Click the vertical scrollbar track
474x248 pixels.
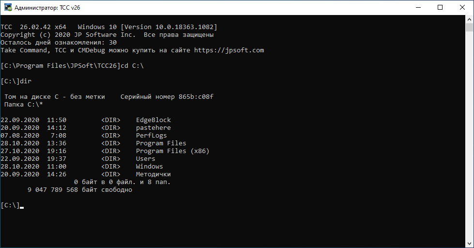(x=470, y=145)
